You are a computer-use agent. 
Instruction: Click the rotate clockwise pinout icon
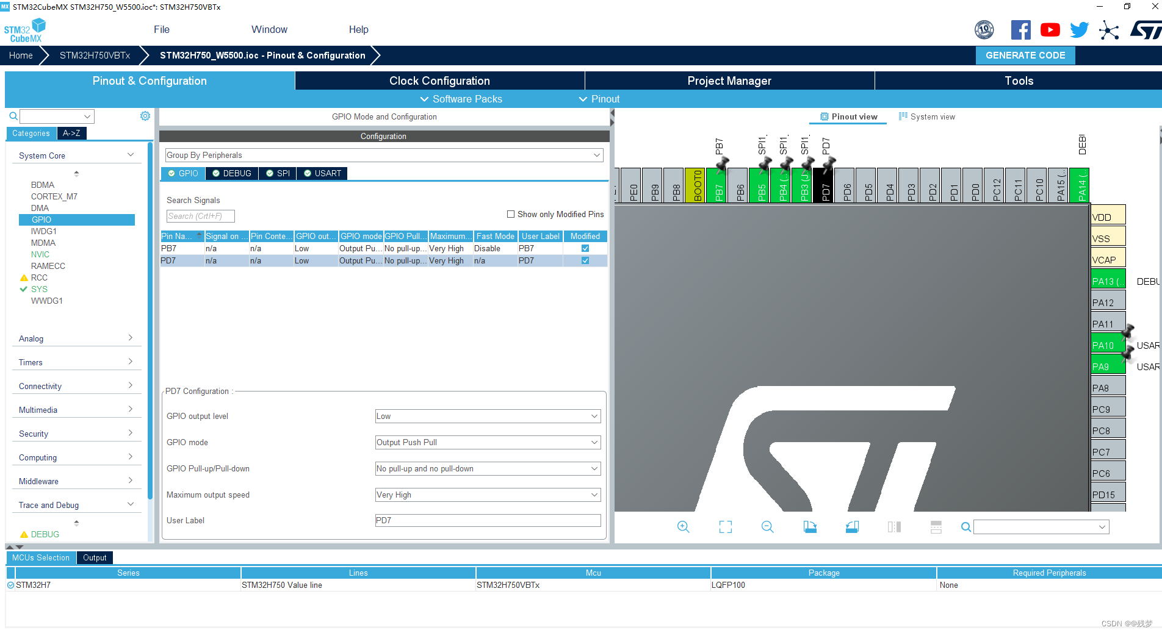coord(810,527)
